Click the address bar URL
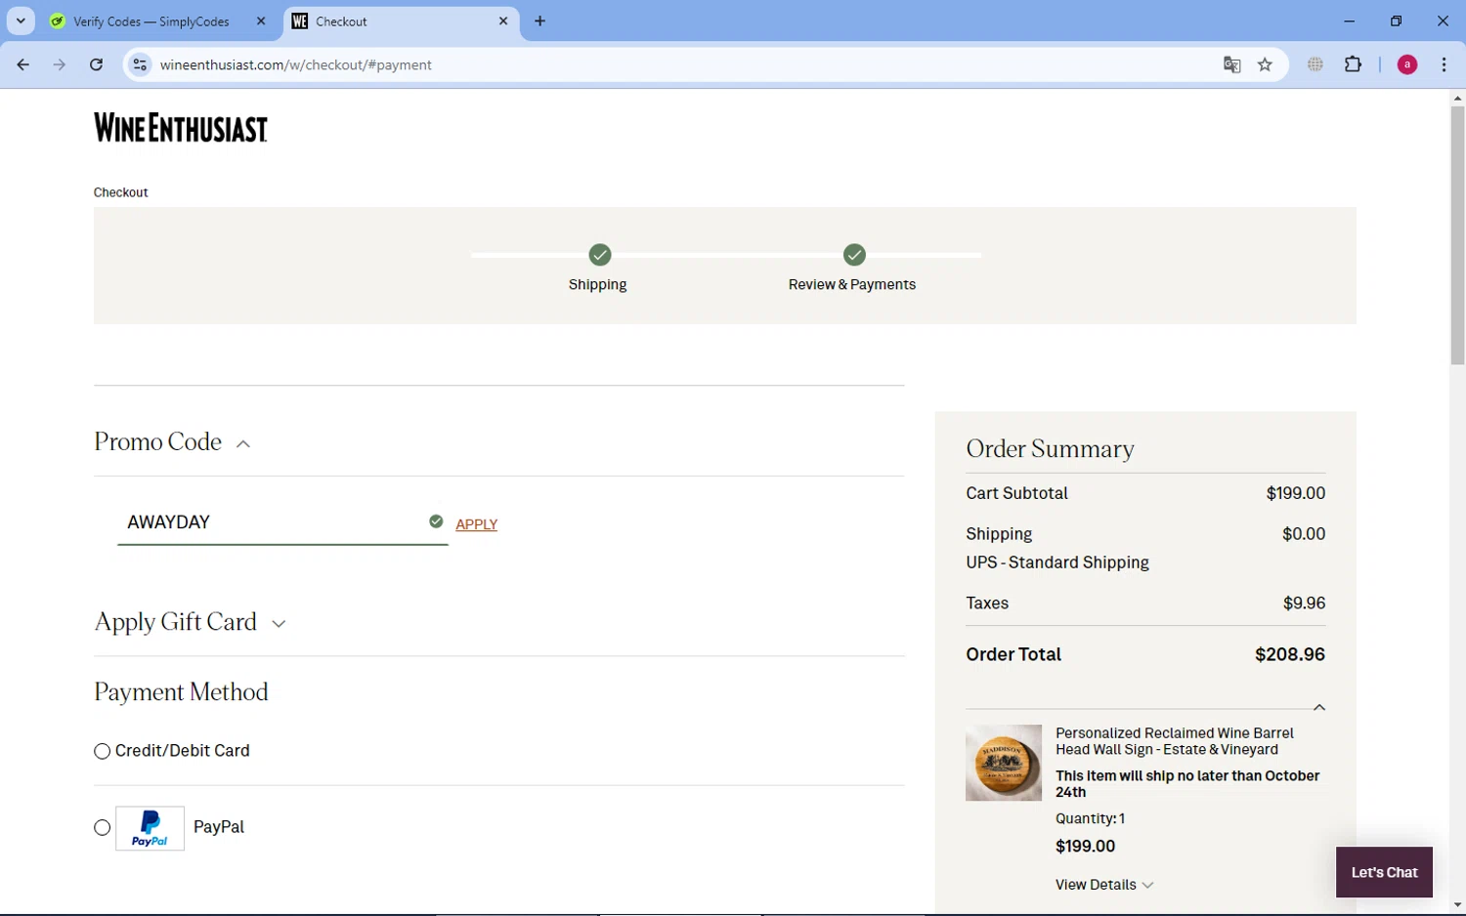Screen dimensions: 1466x916 pyautogui.click(x=296, y=64)
